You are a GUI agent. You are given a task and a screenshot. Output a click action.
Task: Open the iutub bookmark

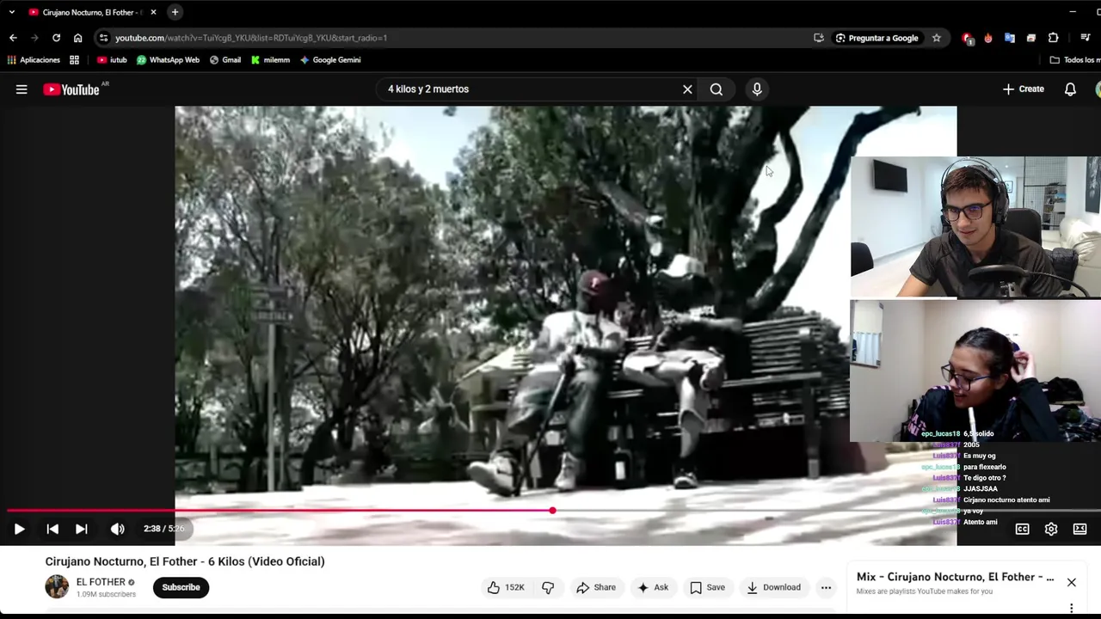(112, 60)
